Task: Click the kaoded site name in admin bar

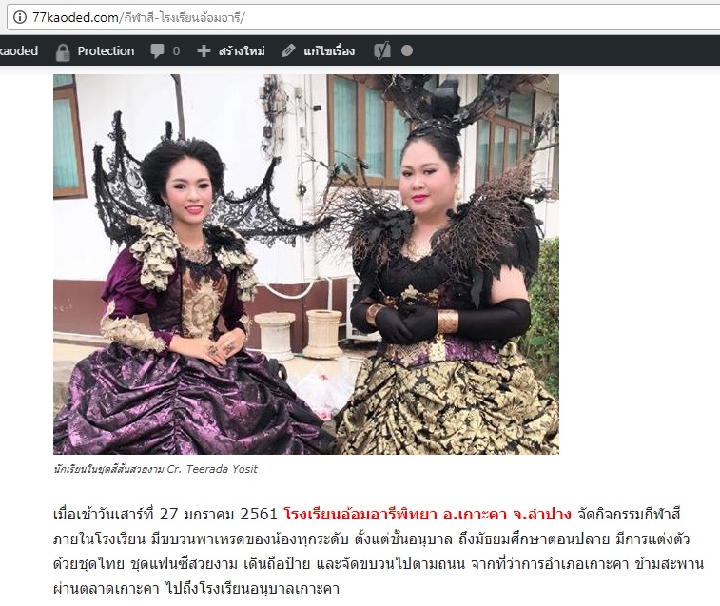Action: coord(18,50)
